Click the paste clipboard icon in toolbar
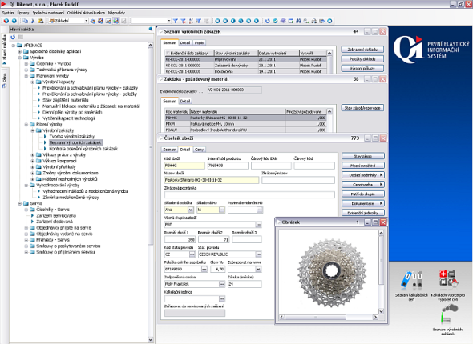 41,21
